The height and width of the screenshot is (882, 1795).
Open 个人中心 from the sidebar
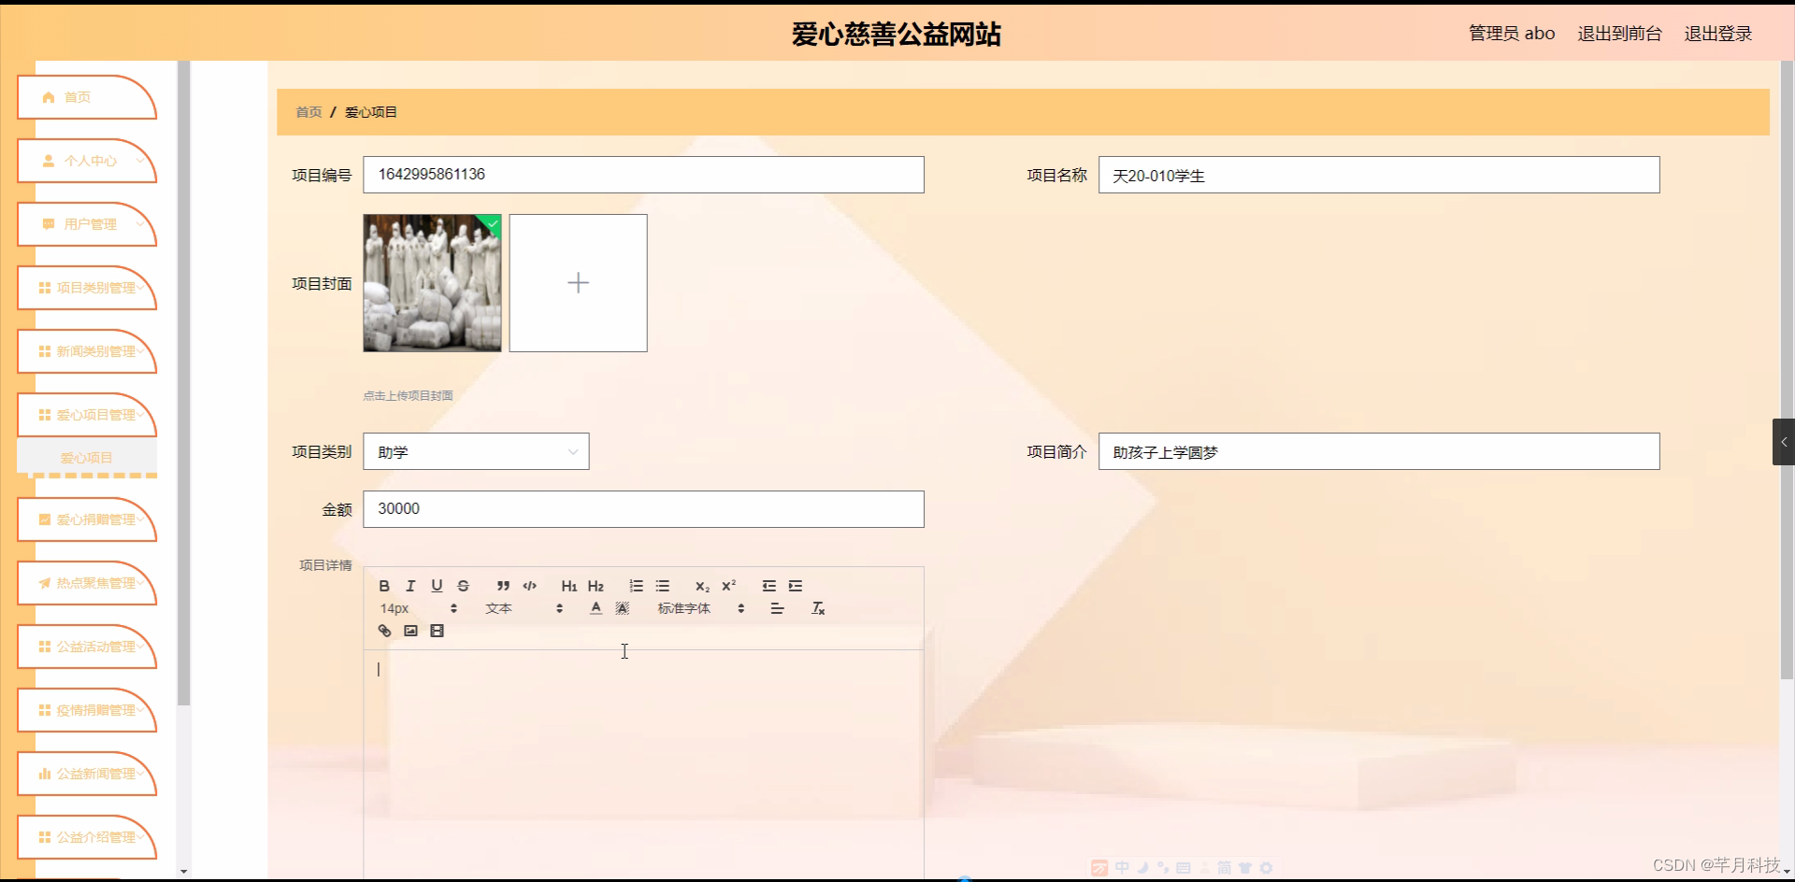click(x=87, y=161)
